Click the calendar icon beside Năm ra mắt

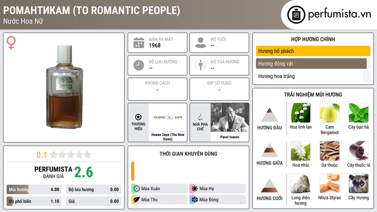(x=139, y=43)
